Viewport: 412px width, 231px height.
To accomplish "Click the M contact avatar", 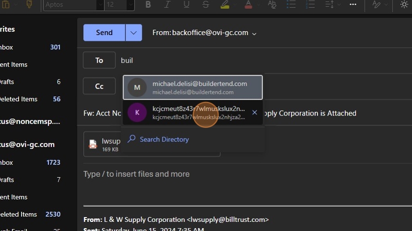I will point(137,88).
